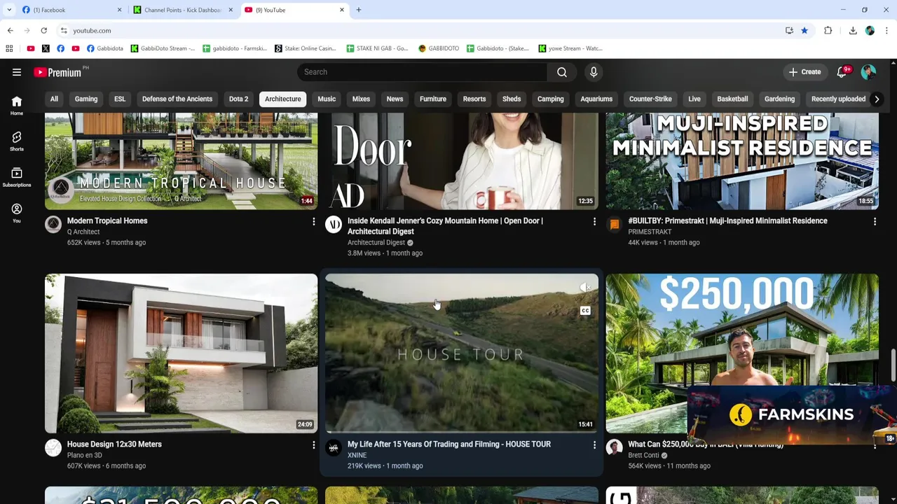897x504 pixels.
Task: Toggle captions on the House Tour preview
Action: point(585,311)
